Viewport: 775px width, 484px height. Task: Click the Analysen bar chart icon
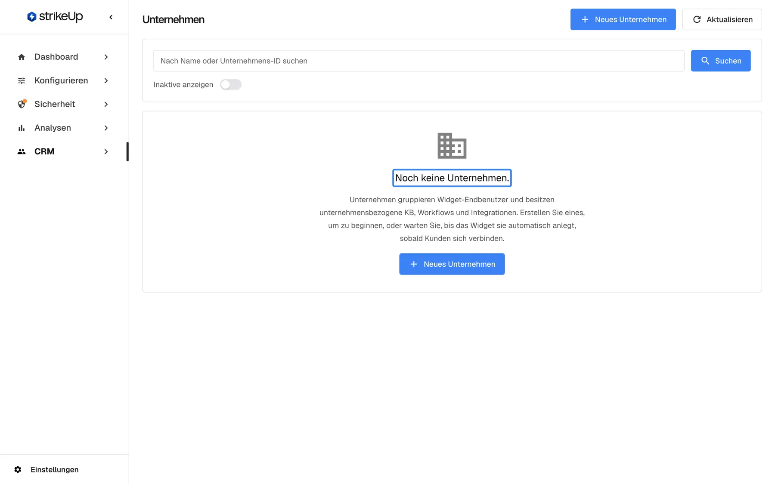[22, 128]
